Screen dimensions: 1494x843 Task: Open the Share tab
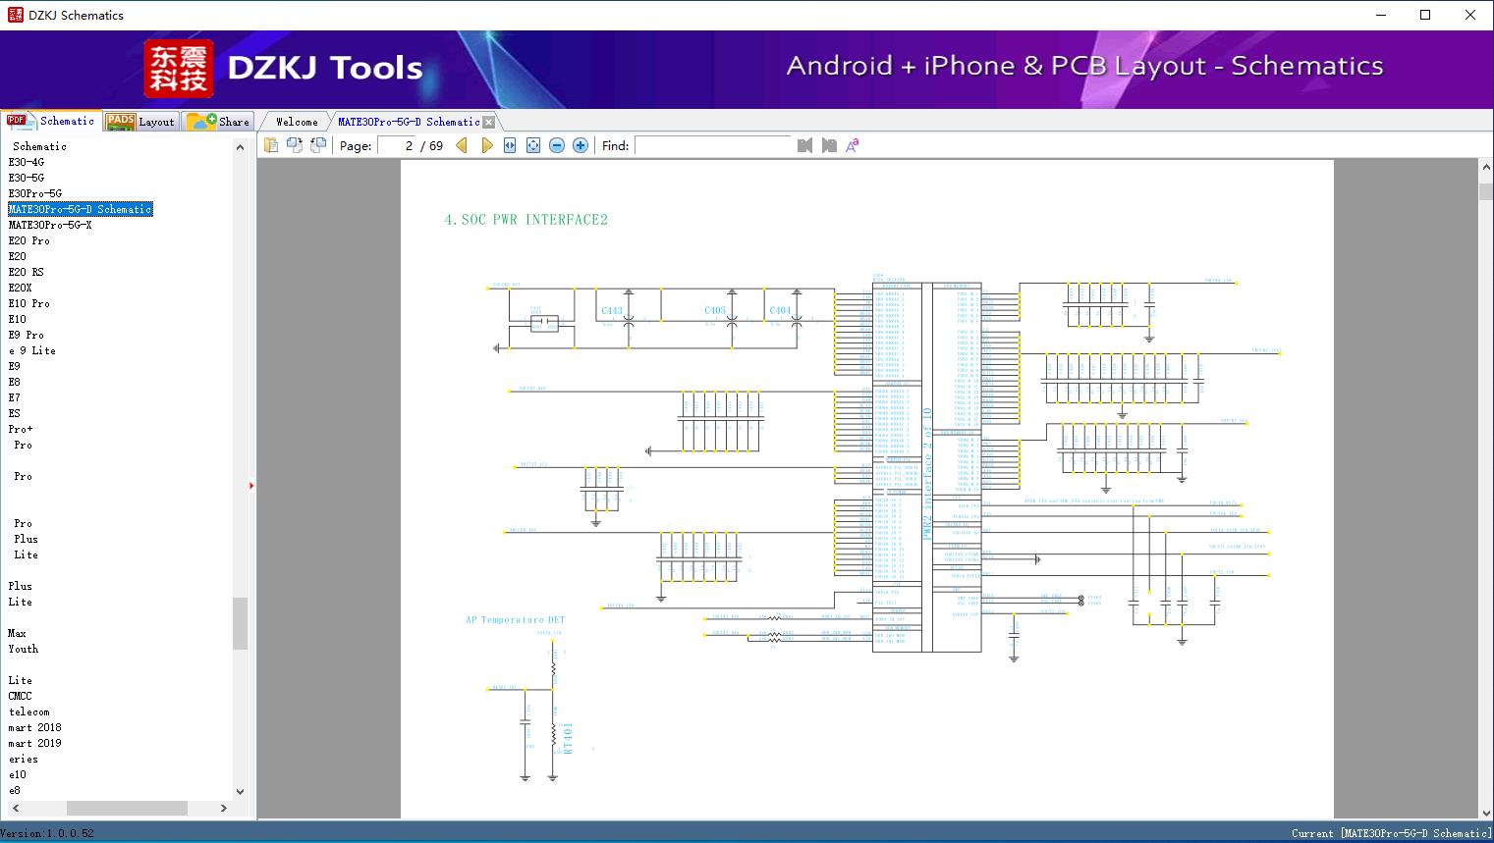pyautogui.click(x=219, y=122)
